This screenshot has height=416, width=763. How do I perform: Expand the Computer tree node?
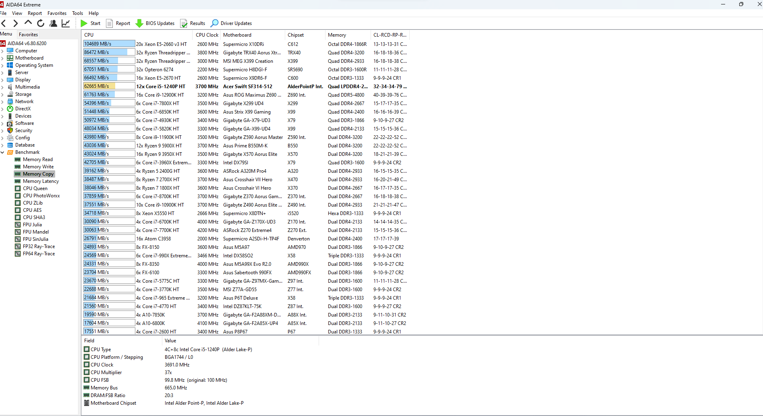2,51
